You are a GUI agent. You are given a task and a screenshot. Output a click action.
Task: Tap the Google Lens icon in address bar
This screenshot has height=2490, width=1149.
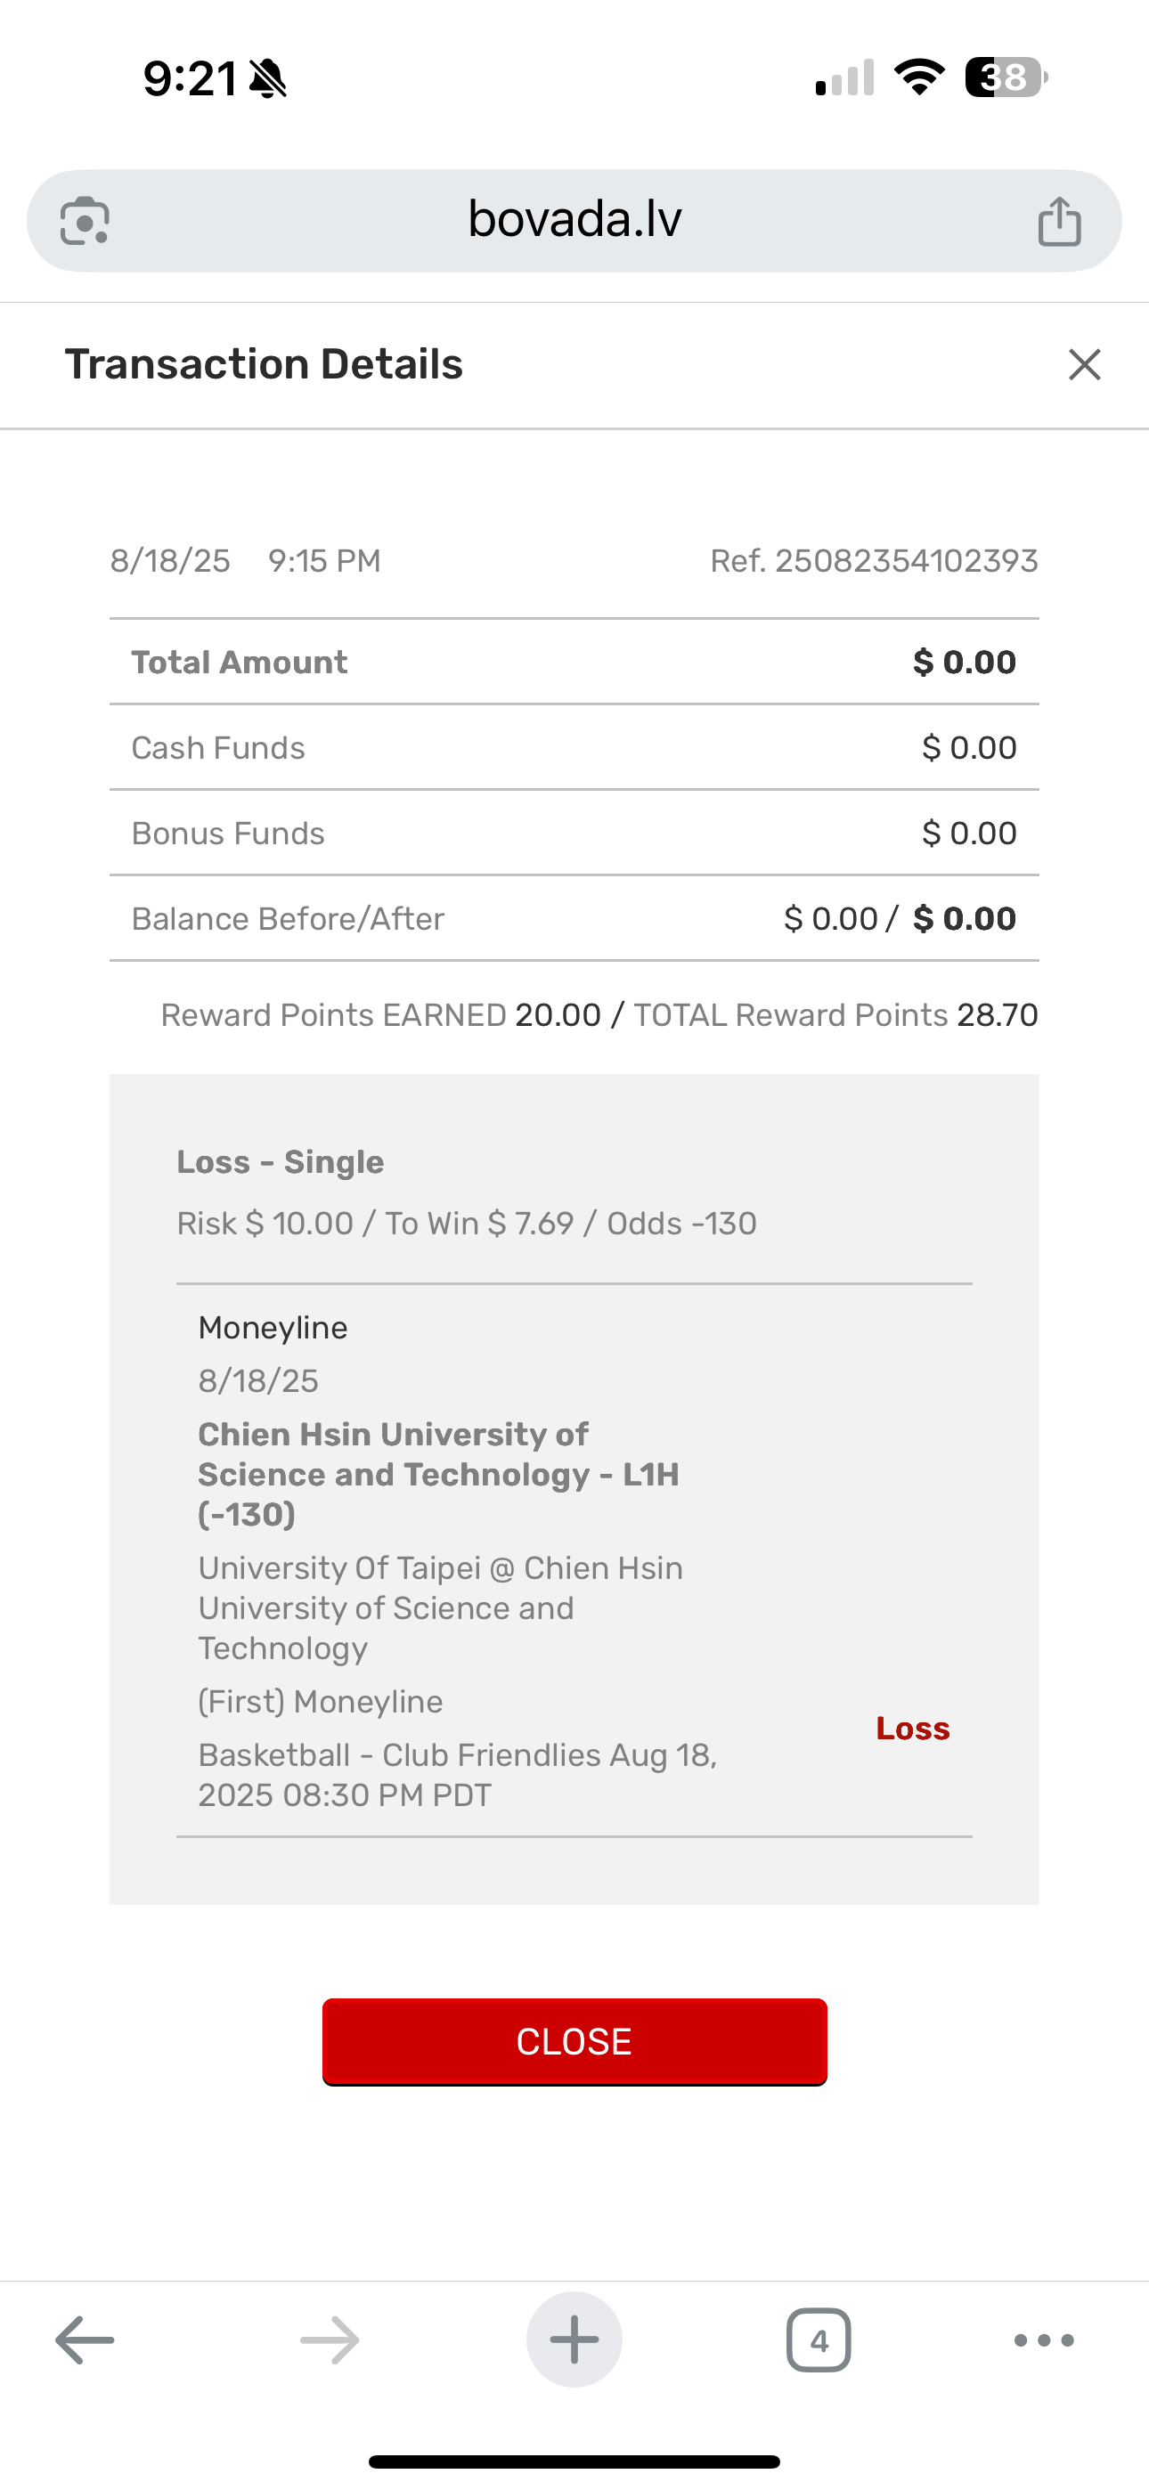click(86, 222)
